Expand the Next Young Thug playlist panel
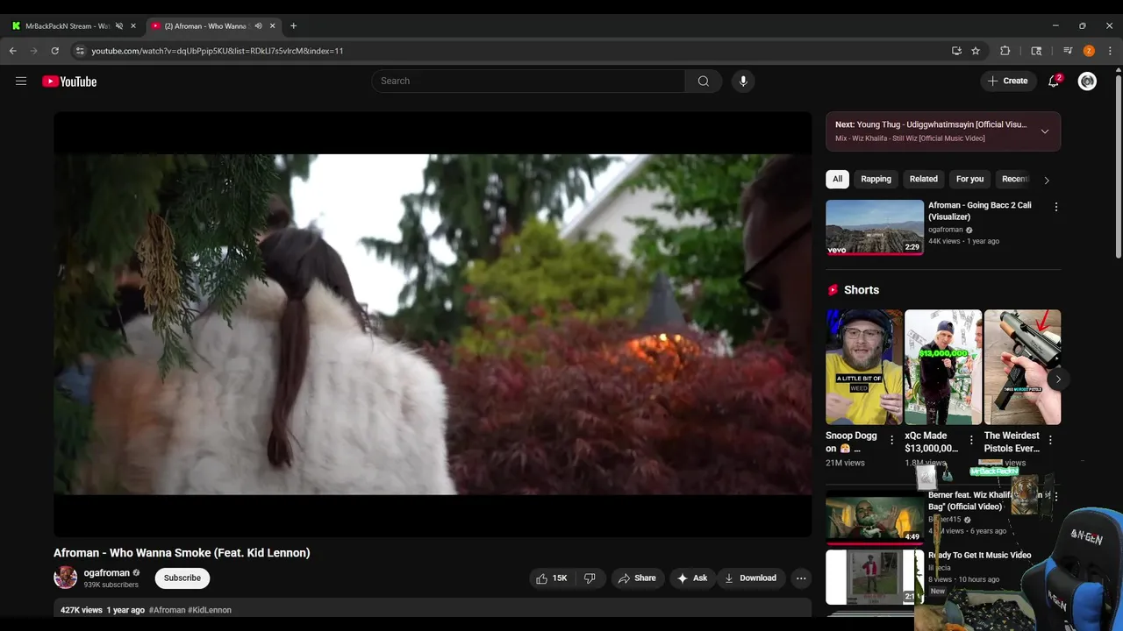1123x631 pixels. (1044, 131)
